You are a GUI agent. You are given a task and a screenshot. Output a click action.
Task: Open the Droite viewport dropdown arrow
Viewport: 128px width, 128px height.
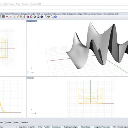click(33, 78)
